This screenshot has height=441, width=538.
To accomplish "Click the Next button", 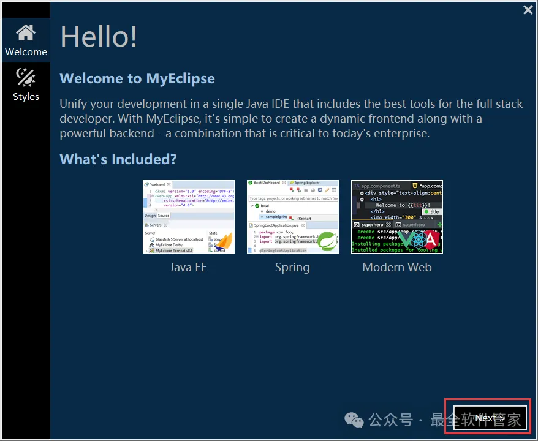I will pyautogui.click(x=490, y=418).
